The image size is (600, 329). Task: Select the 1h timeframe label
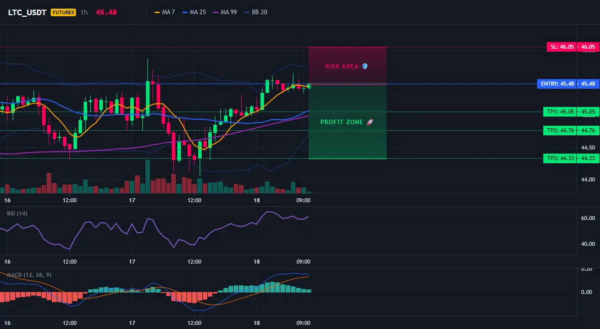coord(84,12)
